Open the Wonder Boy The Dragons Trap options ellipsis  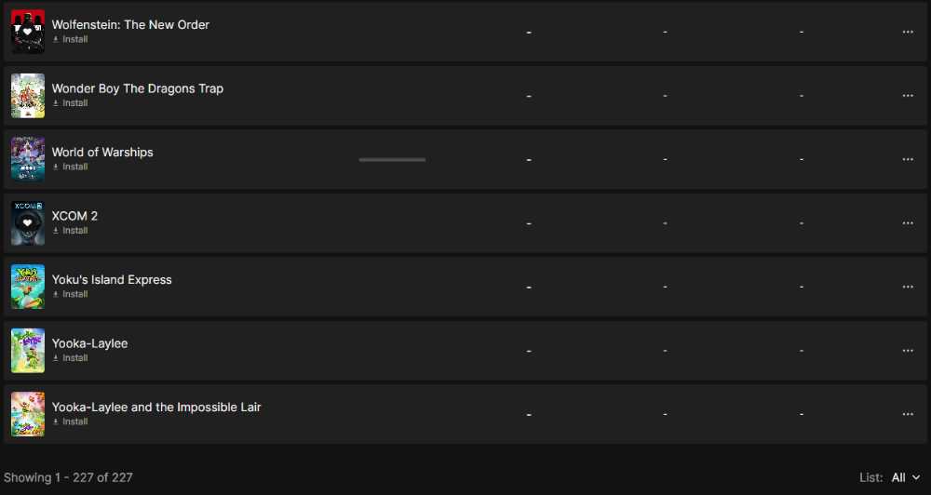point(908,96)
